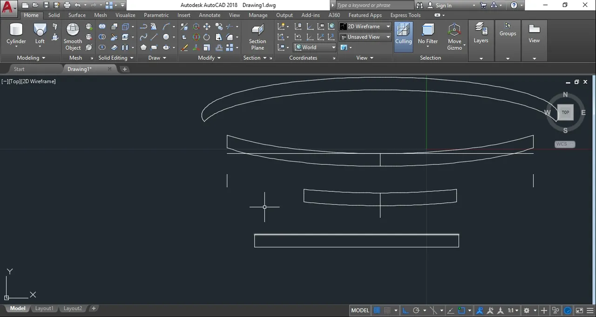Image resolution: width=596 pixels, height=317 pixels.
Task: Expand the Solid Editing panel
Action: [x=116, y=58]
